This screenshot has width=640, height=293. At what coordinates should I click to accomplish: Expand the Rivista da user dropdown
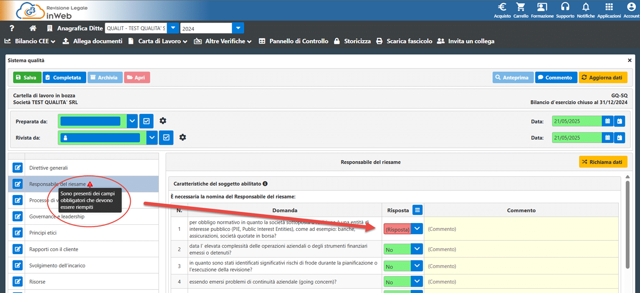pos(152,138)
